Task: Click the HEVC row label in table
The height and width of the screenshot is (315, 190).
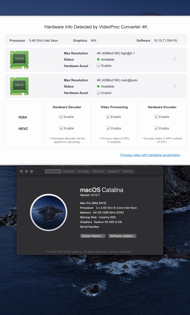Action: tap(23, 129)
